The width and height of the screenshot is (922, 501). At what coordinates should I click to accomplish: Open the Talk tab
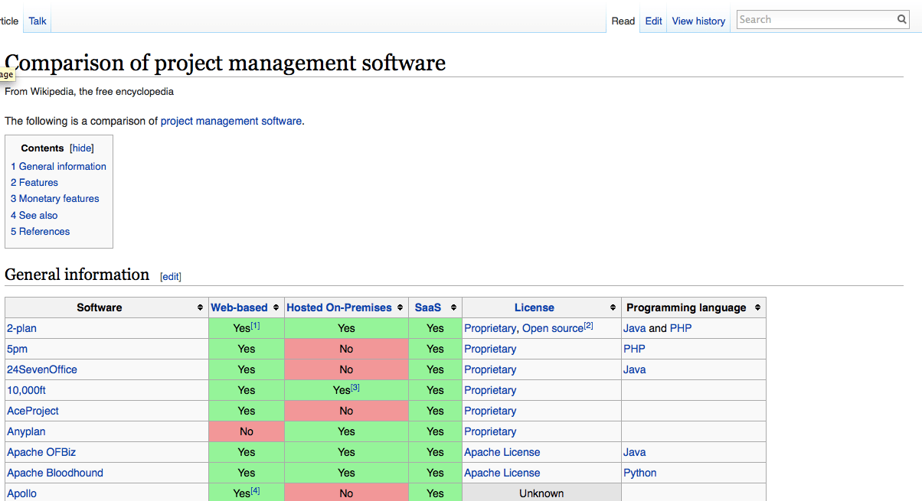[38, 21]
